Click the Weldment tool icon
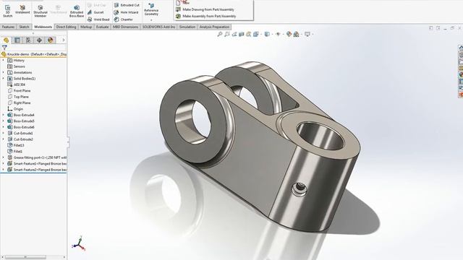 (x=22, y=9)
